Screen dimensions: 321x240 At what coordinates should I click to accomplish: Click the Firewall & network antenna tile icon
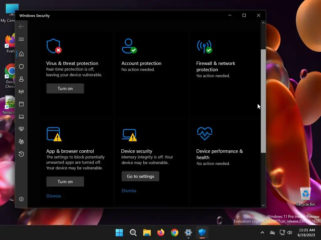point(204,47)
